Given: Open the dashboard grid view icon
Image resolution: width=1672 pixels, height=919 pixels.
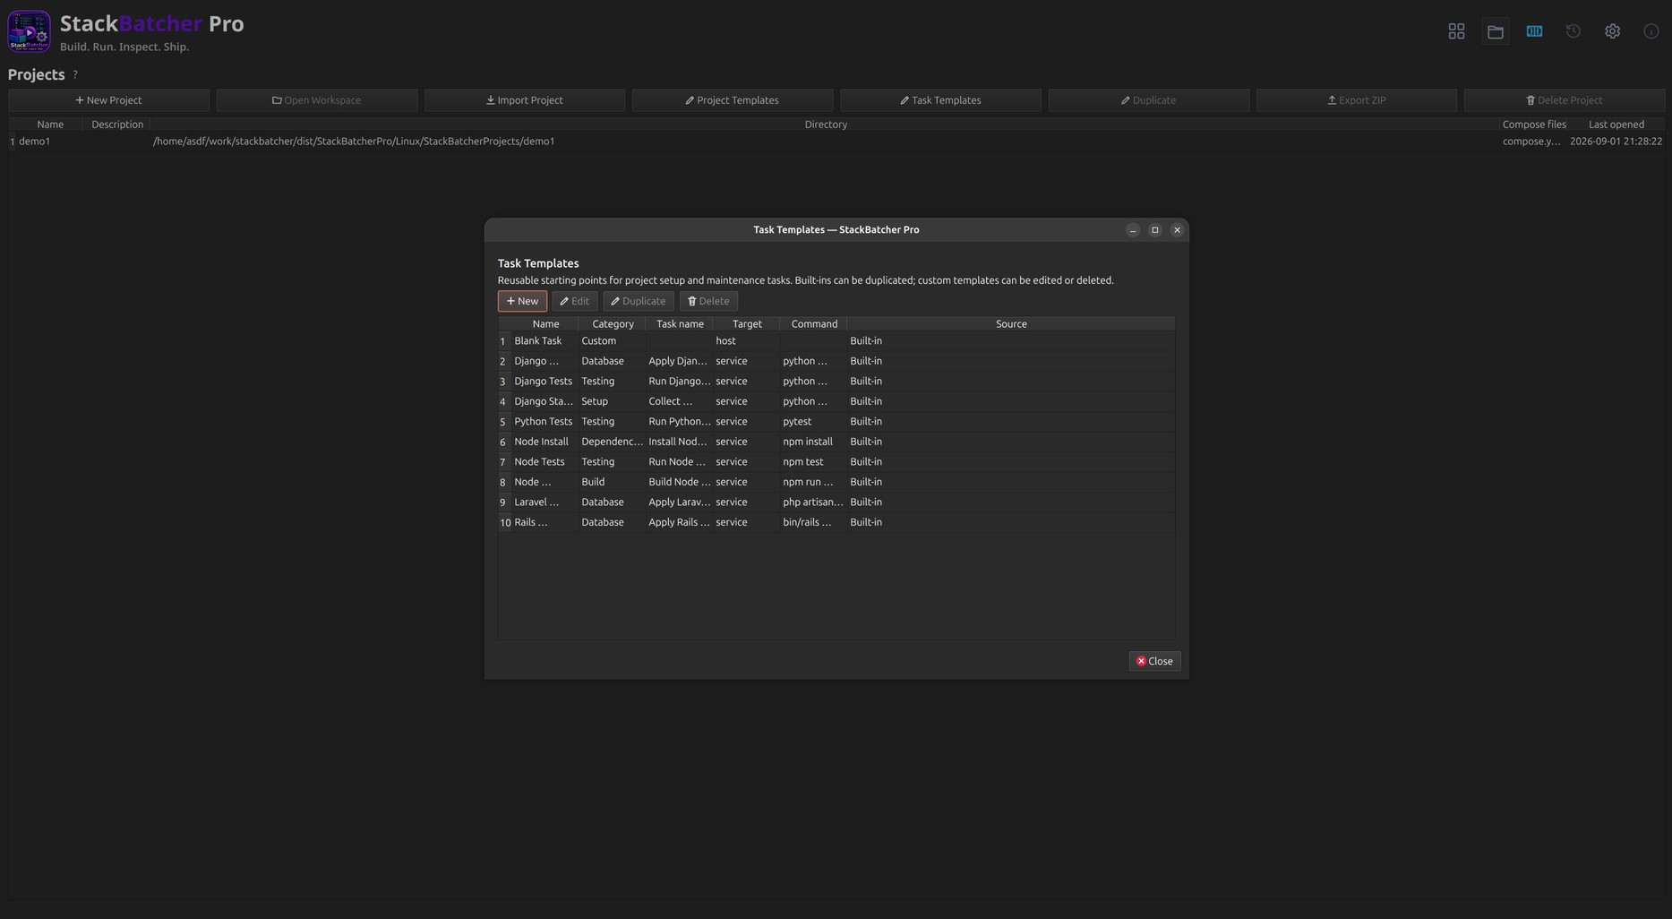Looking at the screenshot, I should pos(1456,31).
